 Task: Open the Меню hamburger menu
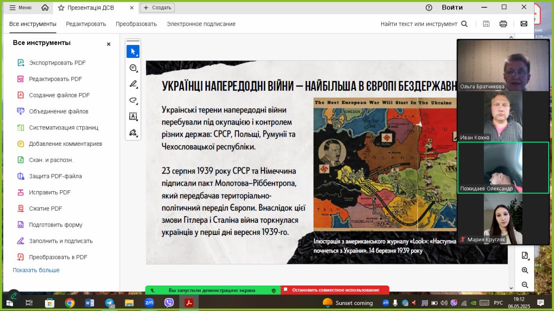pyautogui.click(x=20, y=8)
